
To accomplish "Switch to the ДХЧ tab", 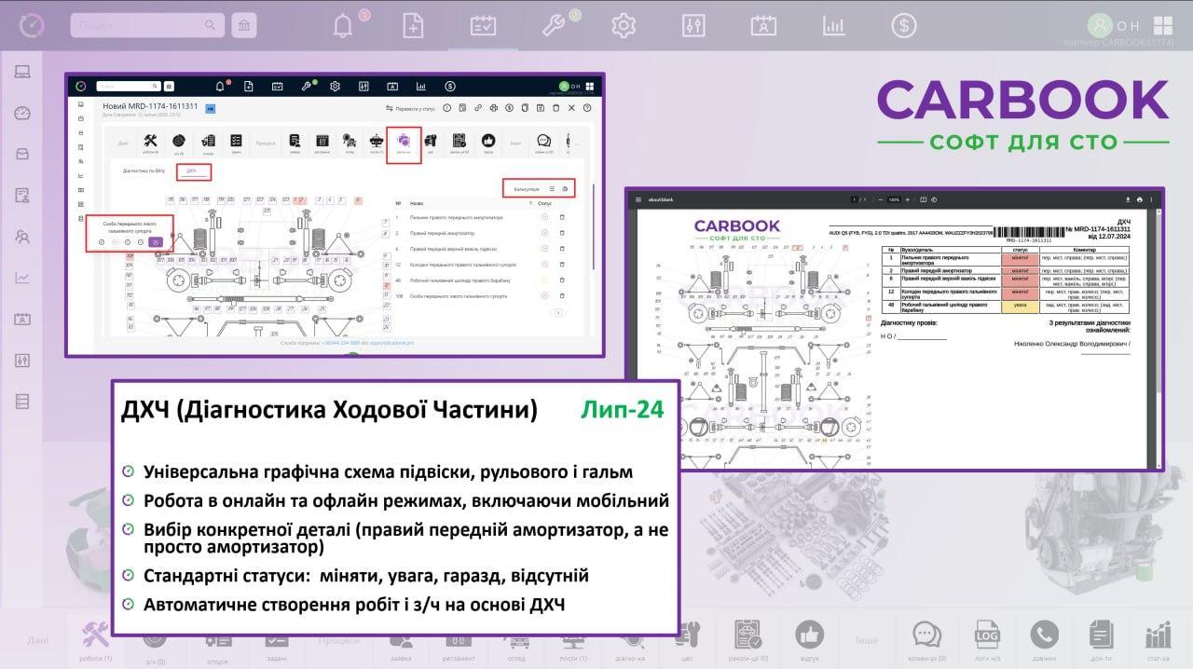I will pos(192,171).
